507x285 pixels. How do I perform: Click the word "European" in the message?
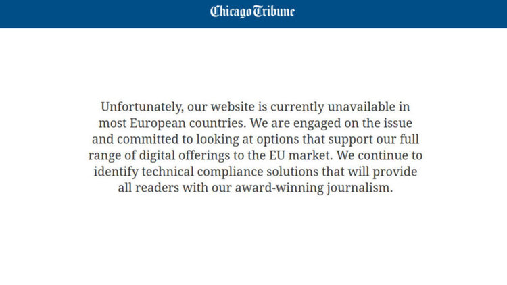coord(158,124)
